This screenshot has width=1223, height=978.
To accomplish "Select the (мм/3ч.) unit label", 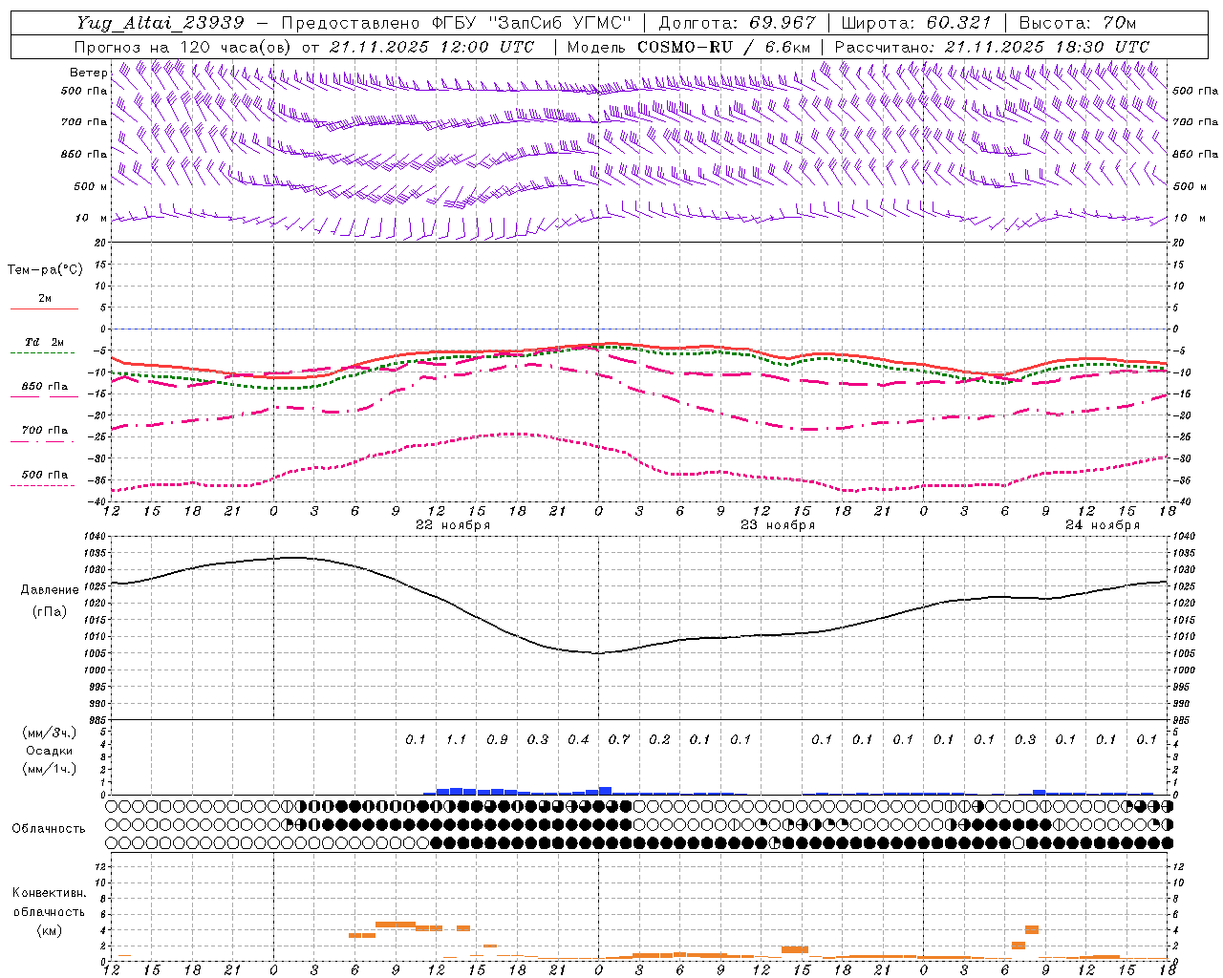I will [50, 733].
